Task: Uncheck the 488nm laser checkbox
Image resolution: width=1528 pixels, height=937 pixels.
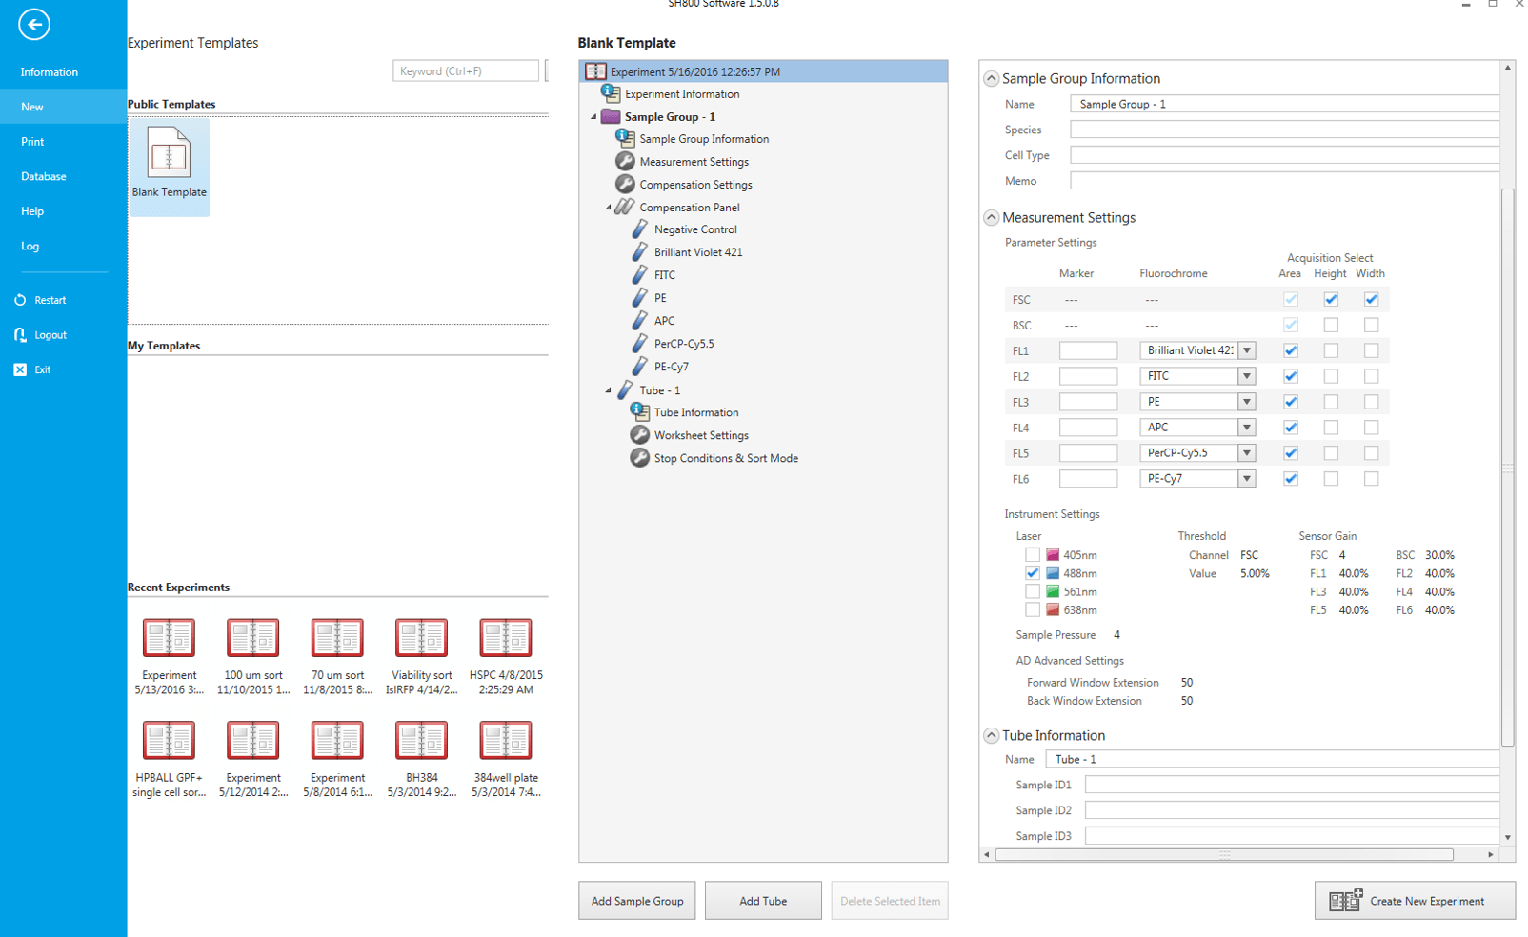Action: (1033, 573)
